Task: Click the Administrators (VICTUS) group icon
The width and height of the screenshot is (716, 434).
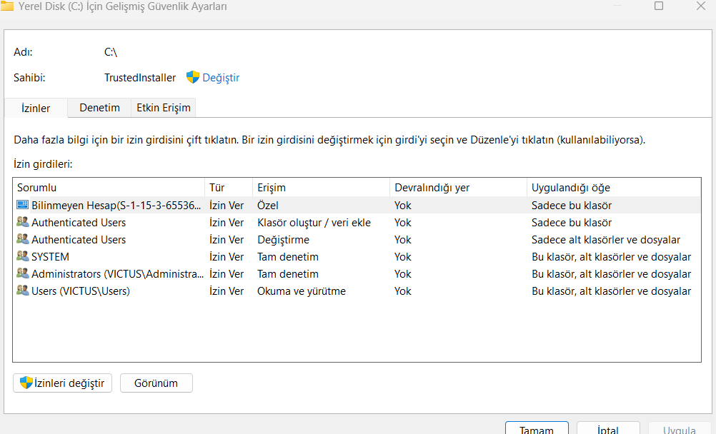Action: tap(24, 273)
